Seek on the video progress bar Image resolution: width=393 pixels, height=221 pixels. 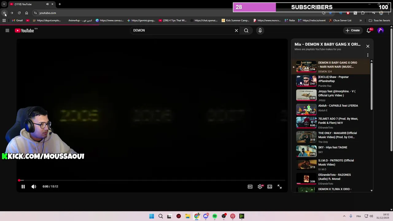(152, 180)
